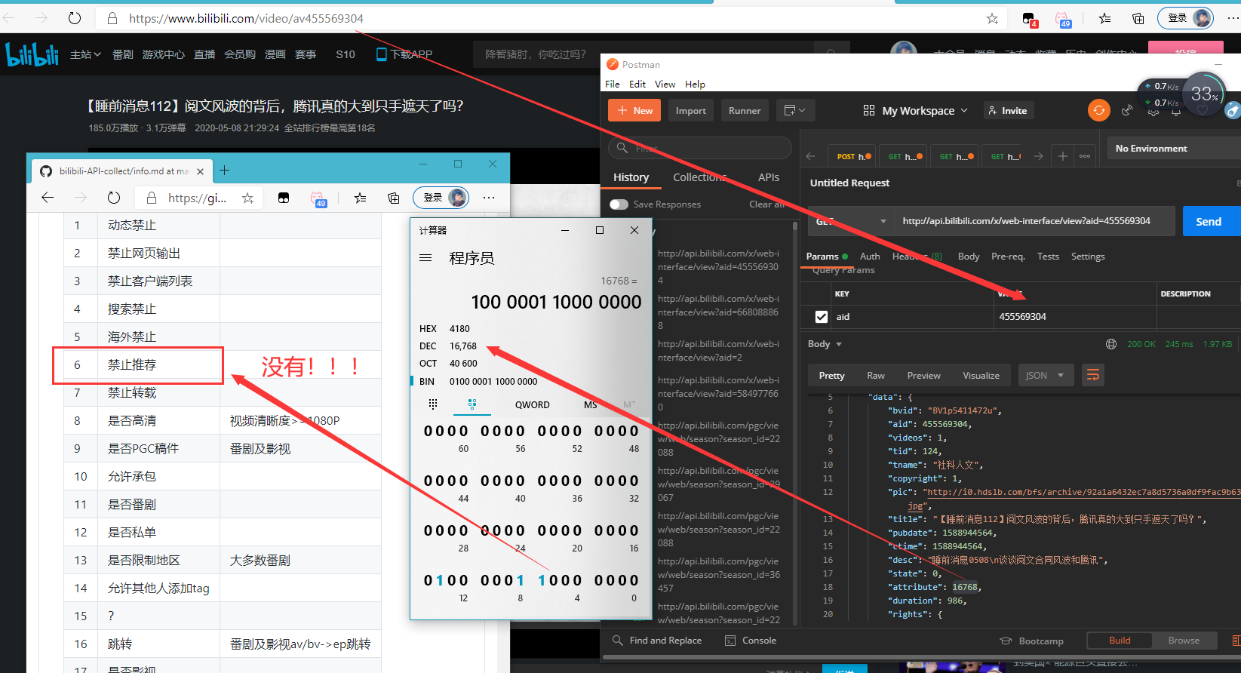Click the orange sync icon in Postman
Image resolution: width=1241 pixels, height=673 pixels.
point(1098,110)
